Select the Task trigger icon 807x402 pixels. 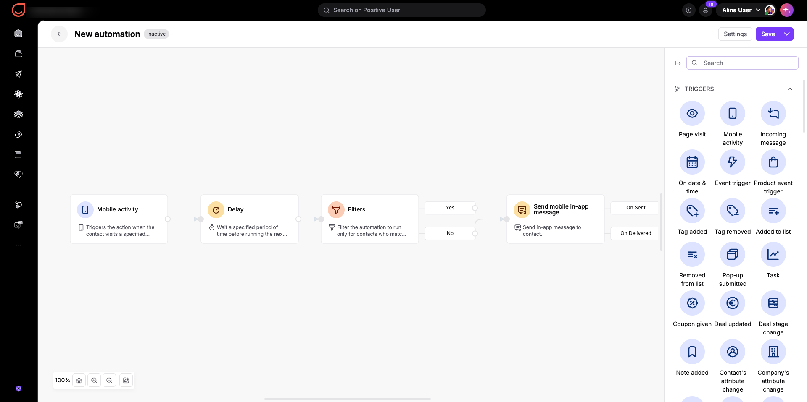(773, 254)
